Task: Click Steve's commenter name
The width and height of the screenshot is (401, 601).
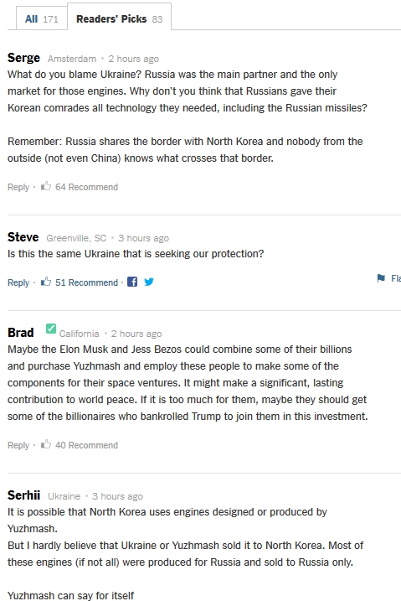Action: pos(23,237)
